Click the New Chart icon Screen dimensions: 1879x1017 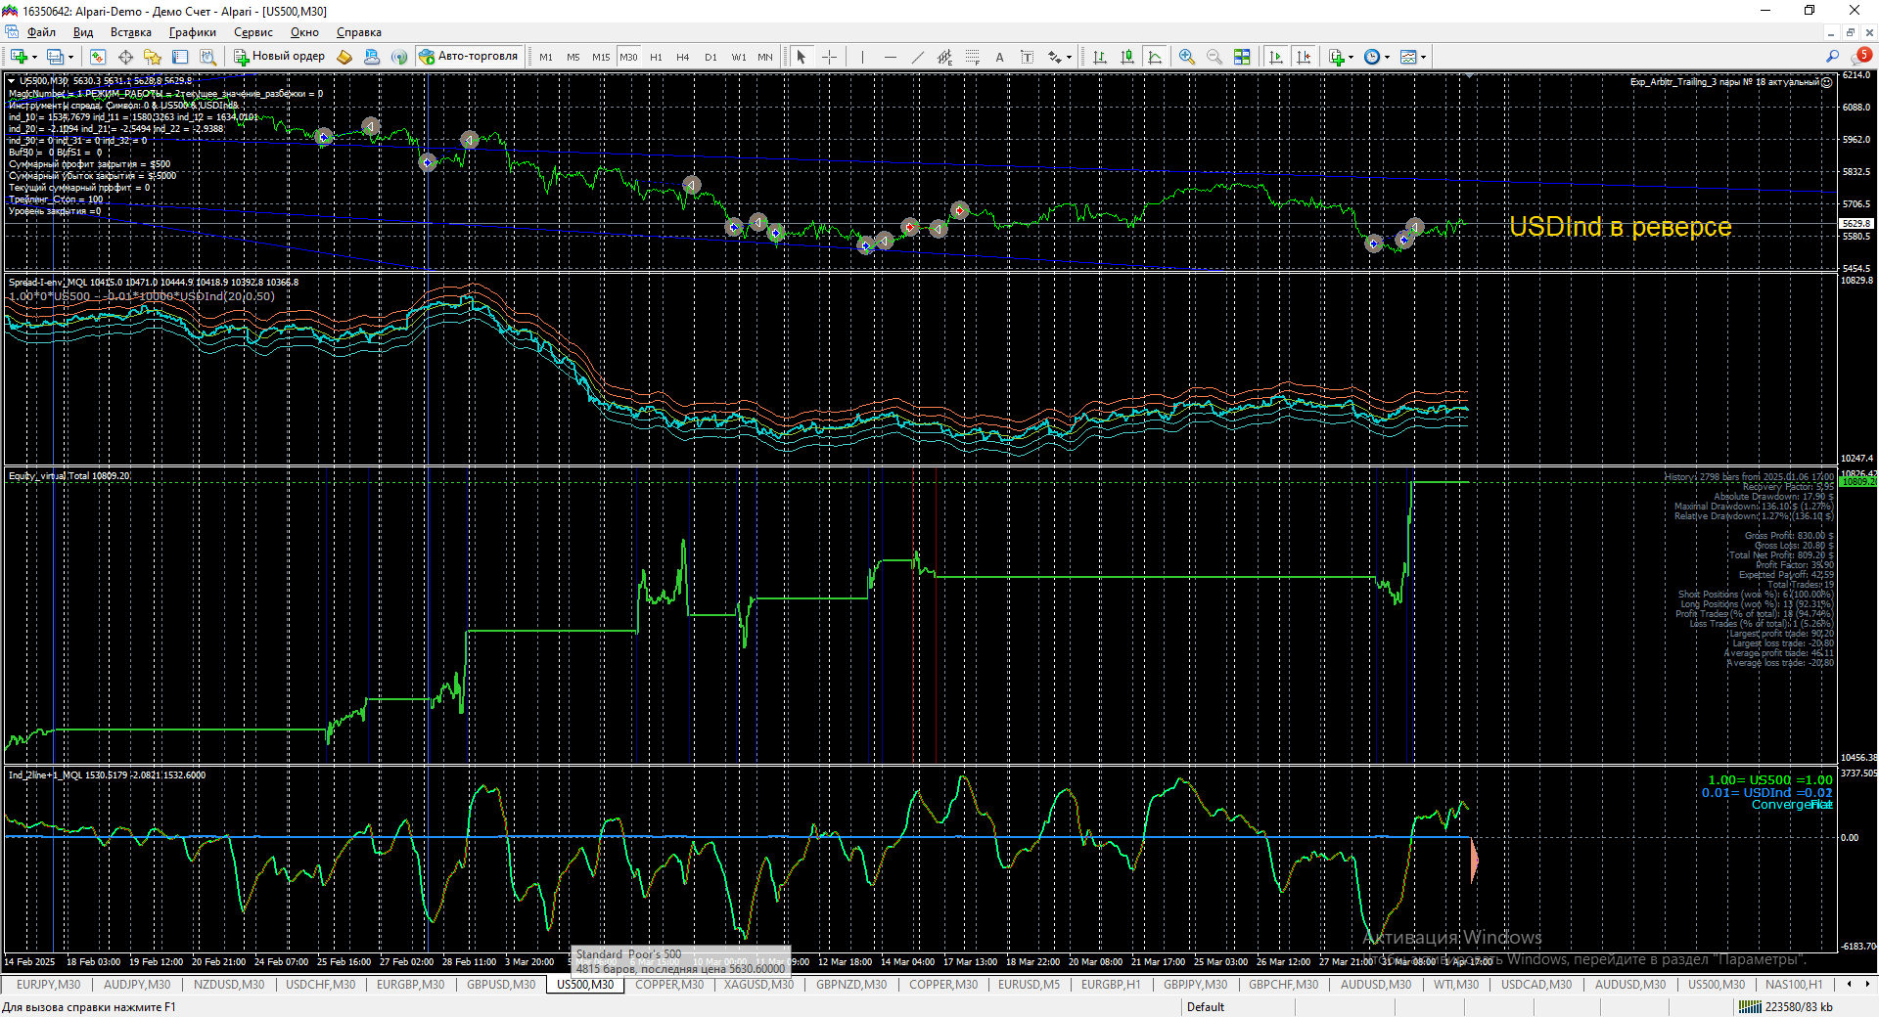19,57
